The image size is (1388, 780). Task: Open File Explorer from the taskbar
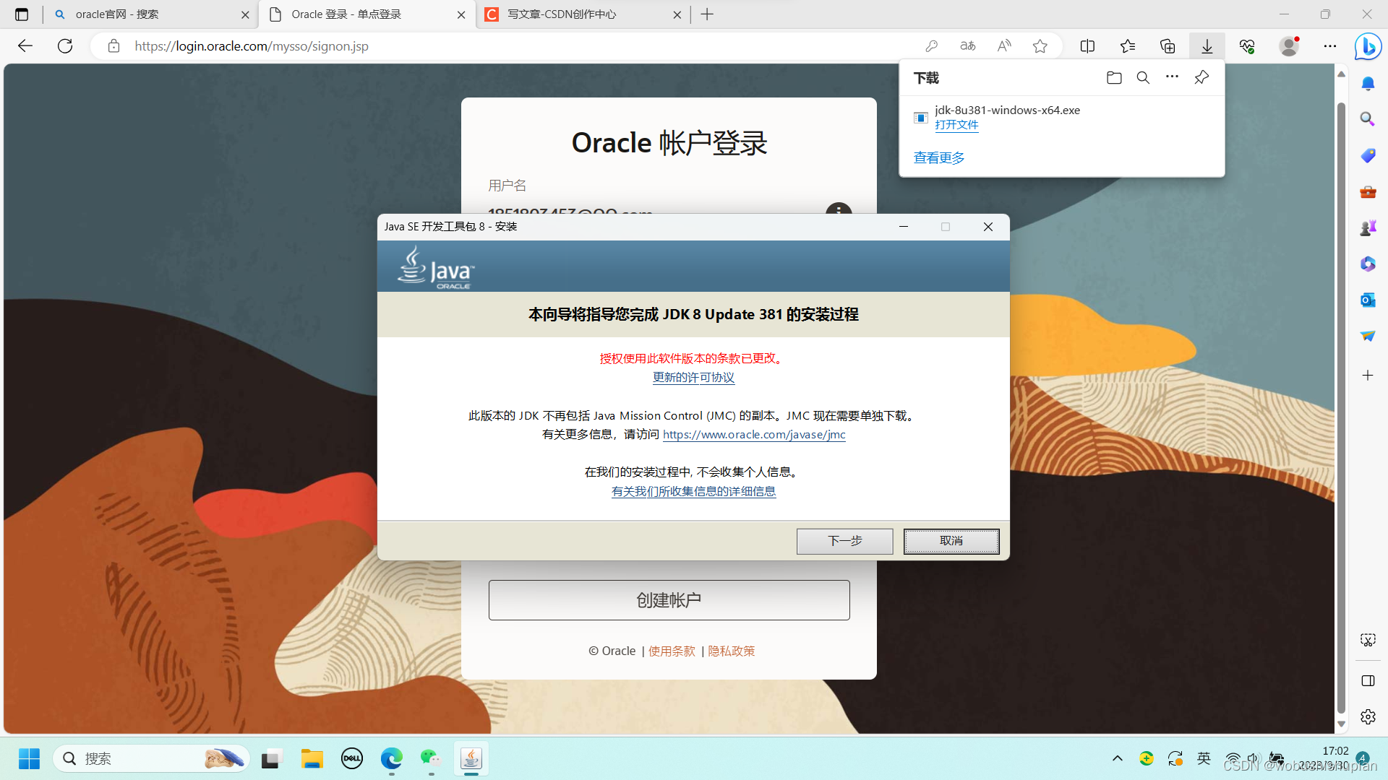(312, 758)
